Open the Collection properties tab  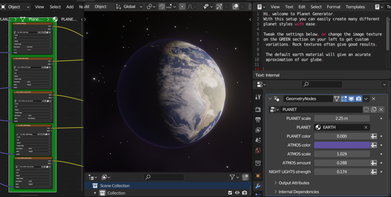258,163
